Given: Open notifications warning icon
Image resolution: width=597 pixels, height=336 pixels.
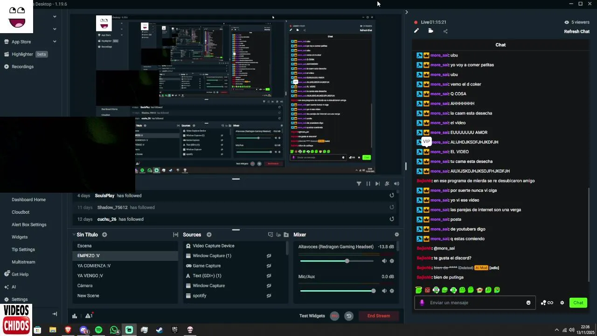Looking at the screenshot, I should [89, 316].
